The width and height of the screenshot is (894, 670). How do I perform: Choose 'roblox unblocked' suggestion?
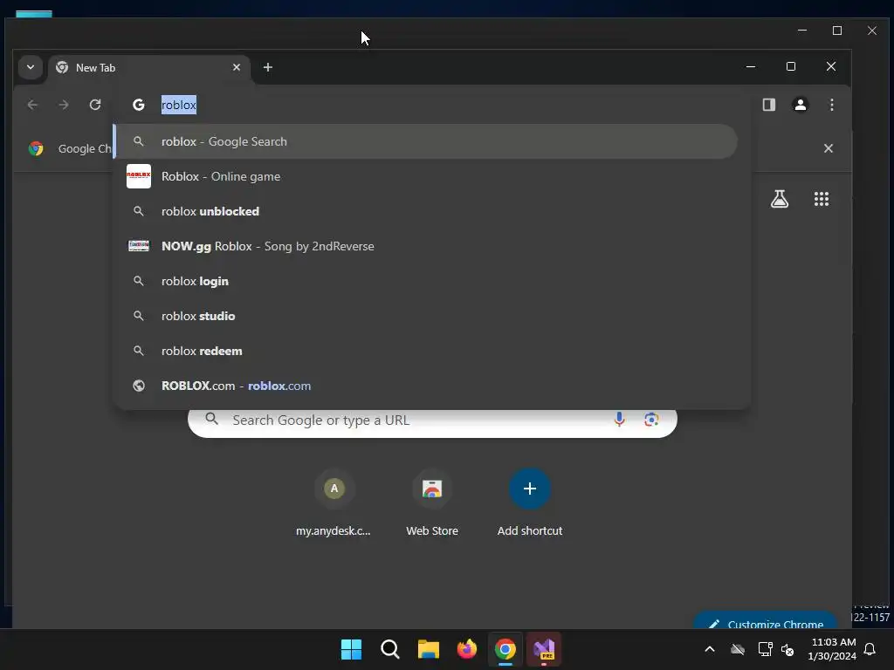pyautogui.click(x=426, y=211)
